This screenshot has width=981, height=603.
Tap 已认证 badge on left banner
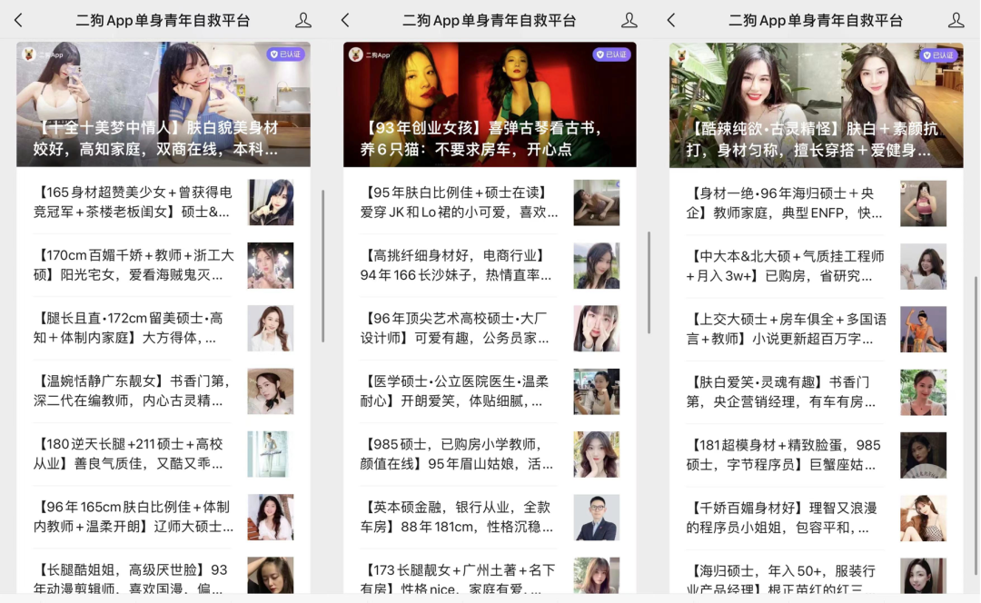(x=285, y=54)
